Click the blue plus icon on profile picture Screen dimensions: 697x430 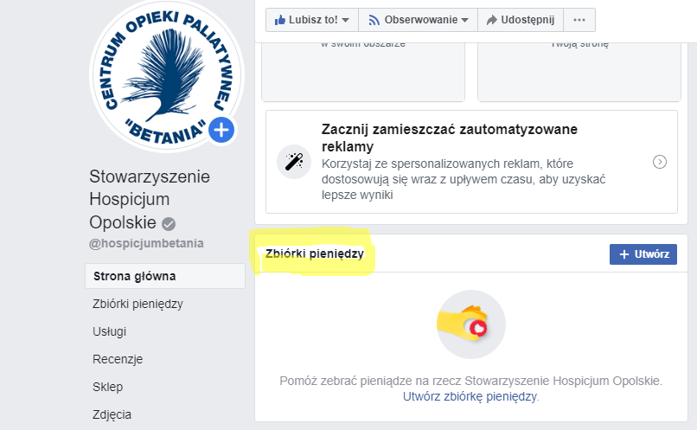tap(221, 131)
